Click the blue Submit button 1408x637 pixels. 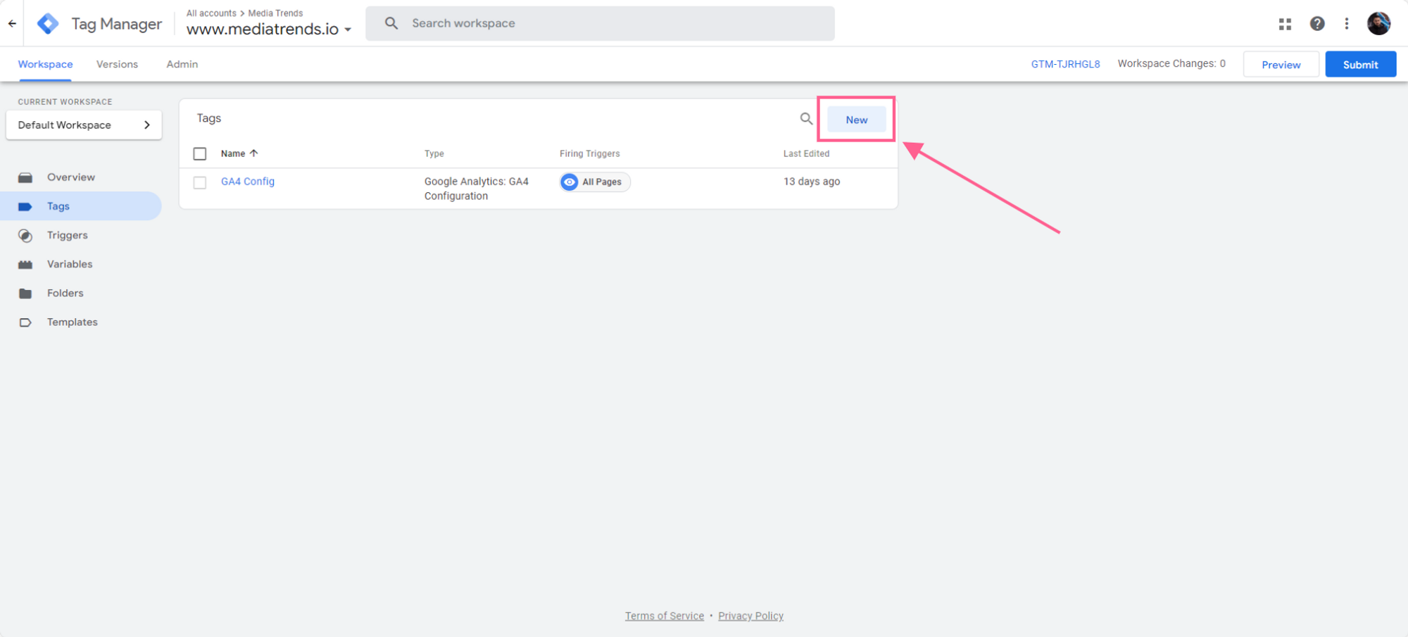tap(1360, 65)
